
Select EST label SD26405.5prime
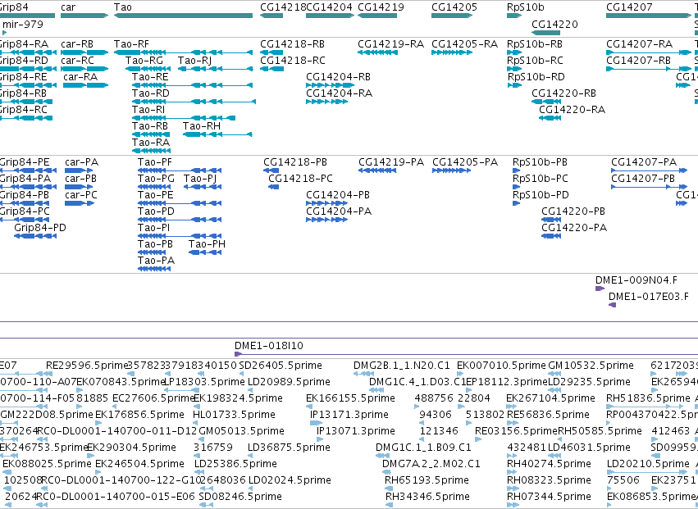tap(281, 366)
